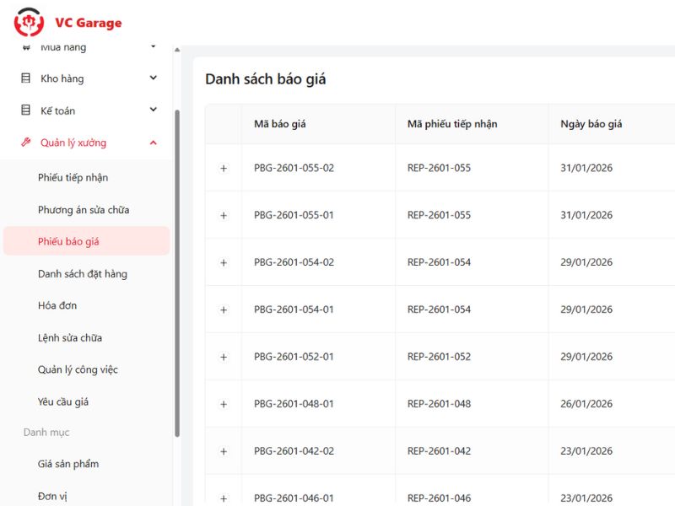Open Danh sách đặt hàng page
Image resolution: width=675 pixels, height=506 pixels.
[81, 274]
